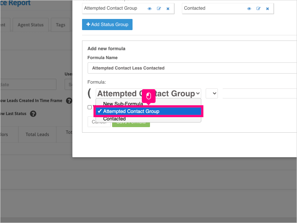This screenshot has width=297, height=223.
Task: Pick the Contacted option in dropdown list
Action: click(x=148, y=119)
